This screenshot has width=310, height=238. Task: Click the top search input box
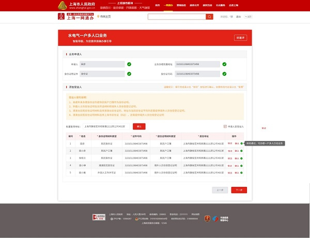pos(177,17)
